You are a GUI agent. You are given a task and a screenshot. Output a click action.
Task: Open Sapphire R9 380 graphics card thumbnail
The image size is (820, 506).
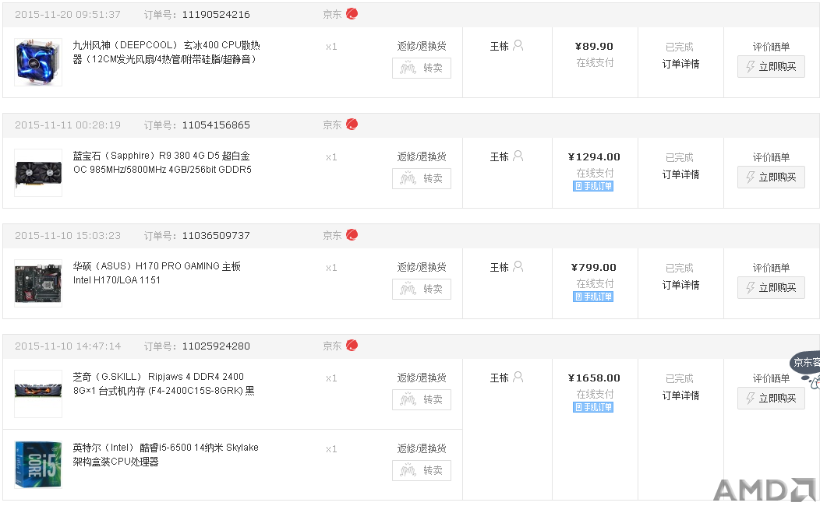pos(38,173)
